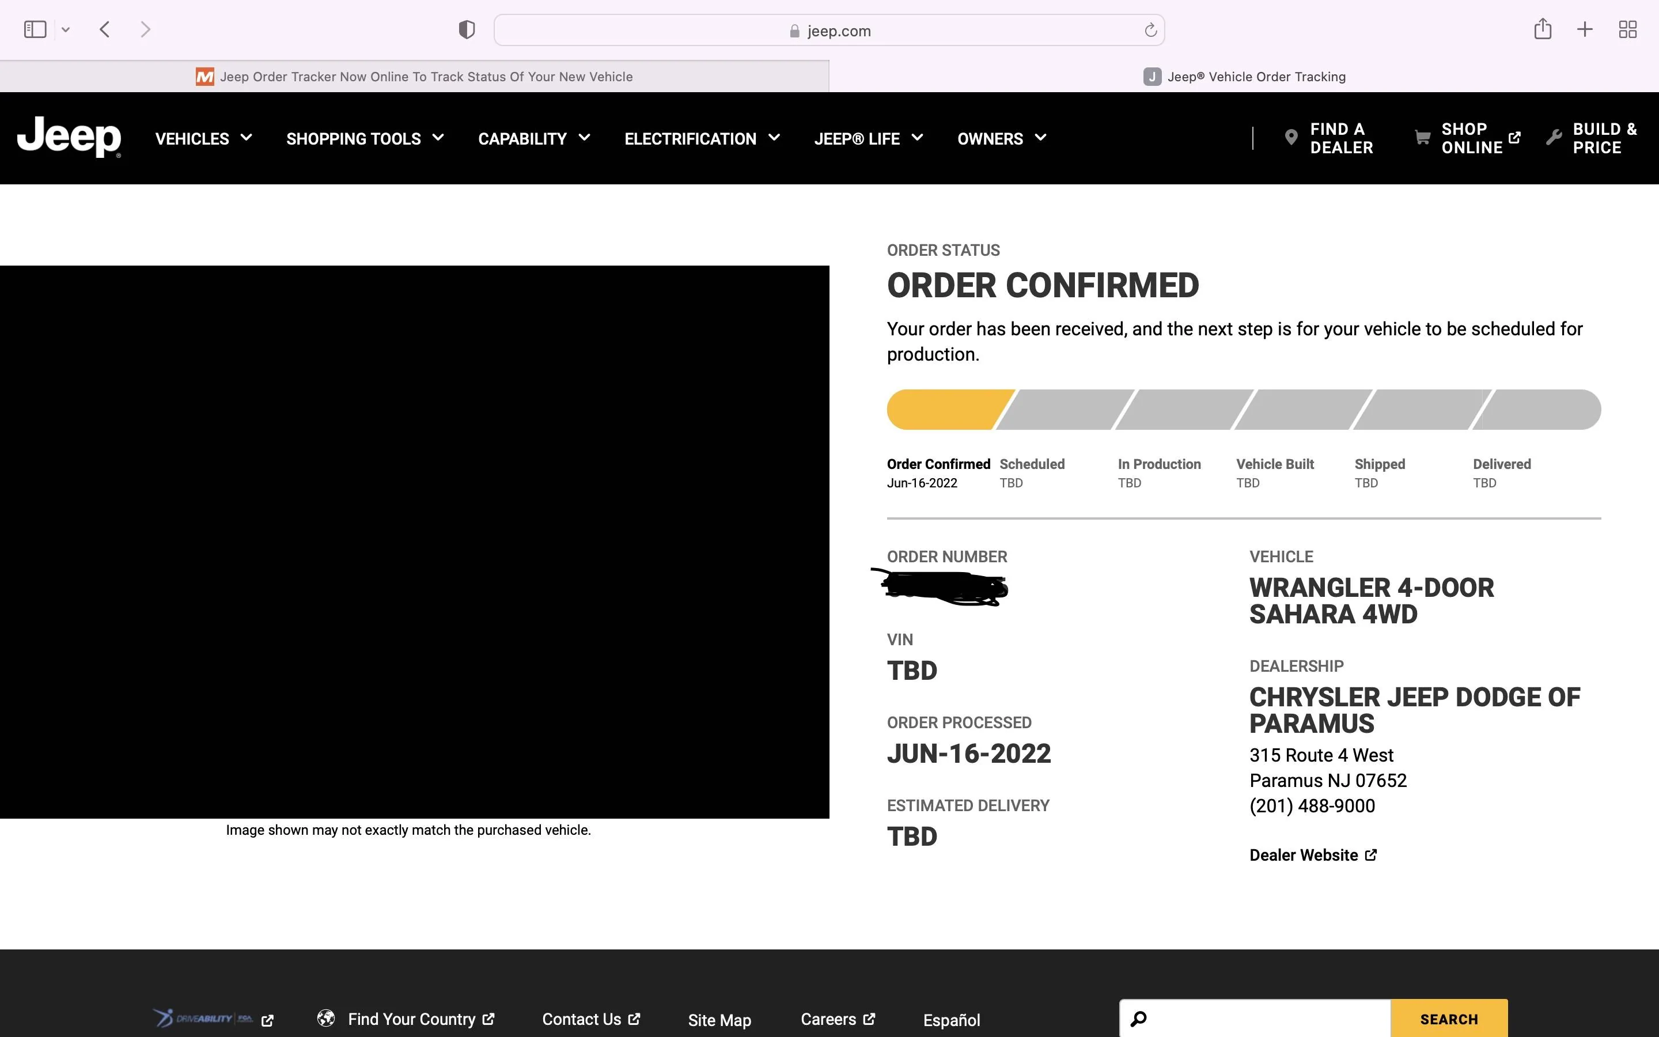Click the magnifier icon in the search box
Image resolution: width=1659 pixels, height=1037 pixels.
pos(1139,1019)
